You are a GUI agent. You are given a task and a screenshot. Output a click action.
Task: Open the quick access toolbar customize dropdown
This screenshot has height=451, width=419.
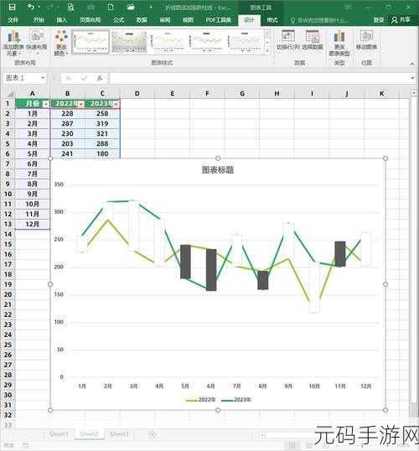pyautogui.click(x=151, y=8)
